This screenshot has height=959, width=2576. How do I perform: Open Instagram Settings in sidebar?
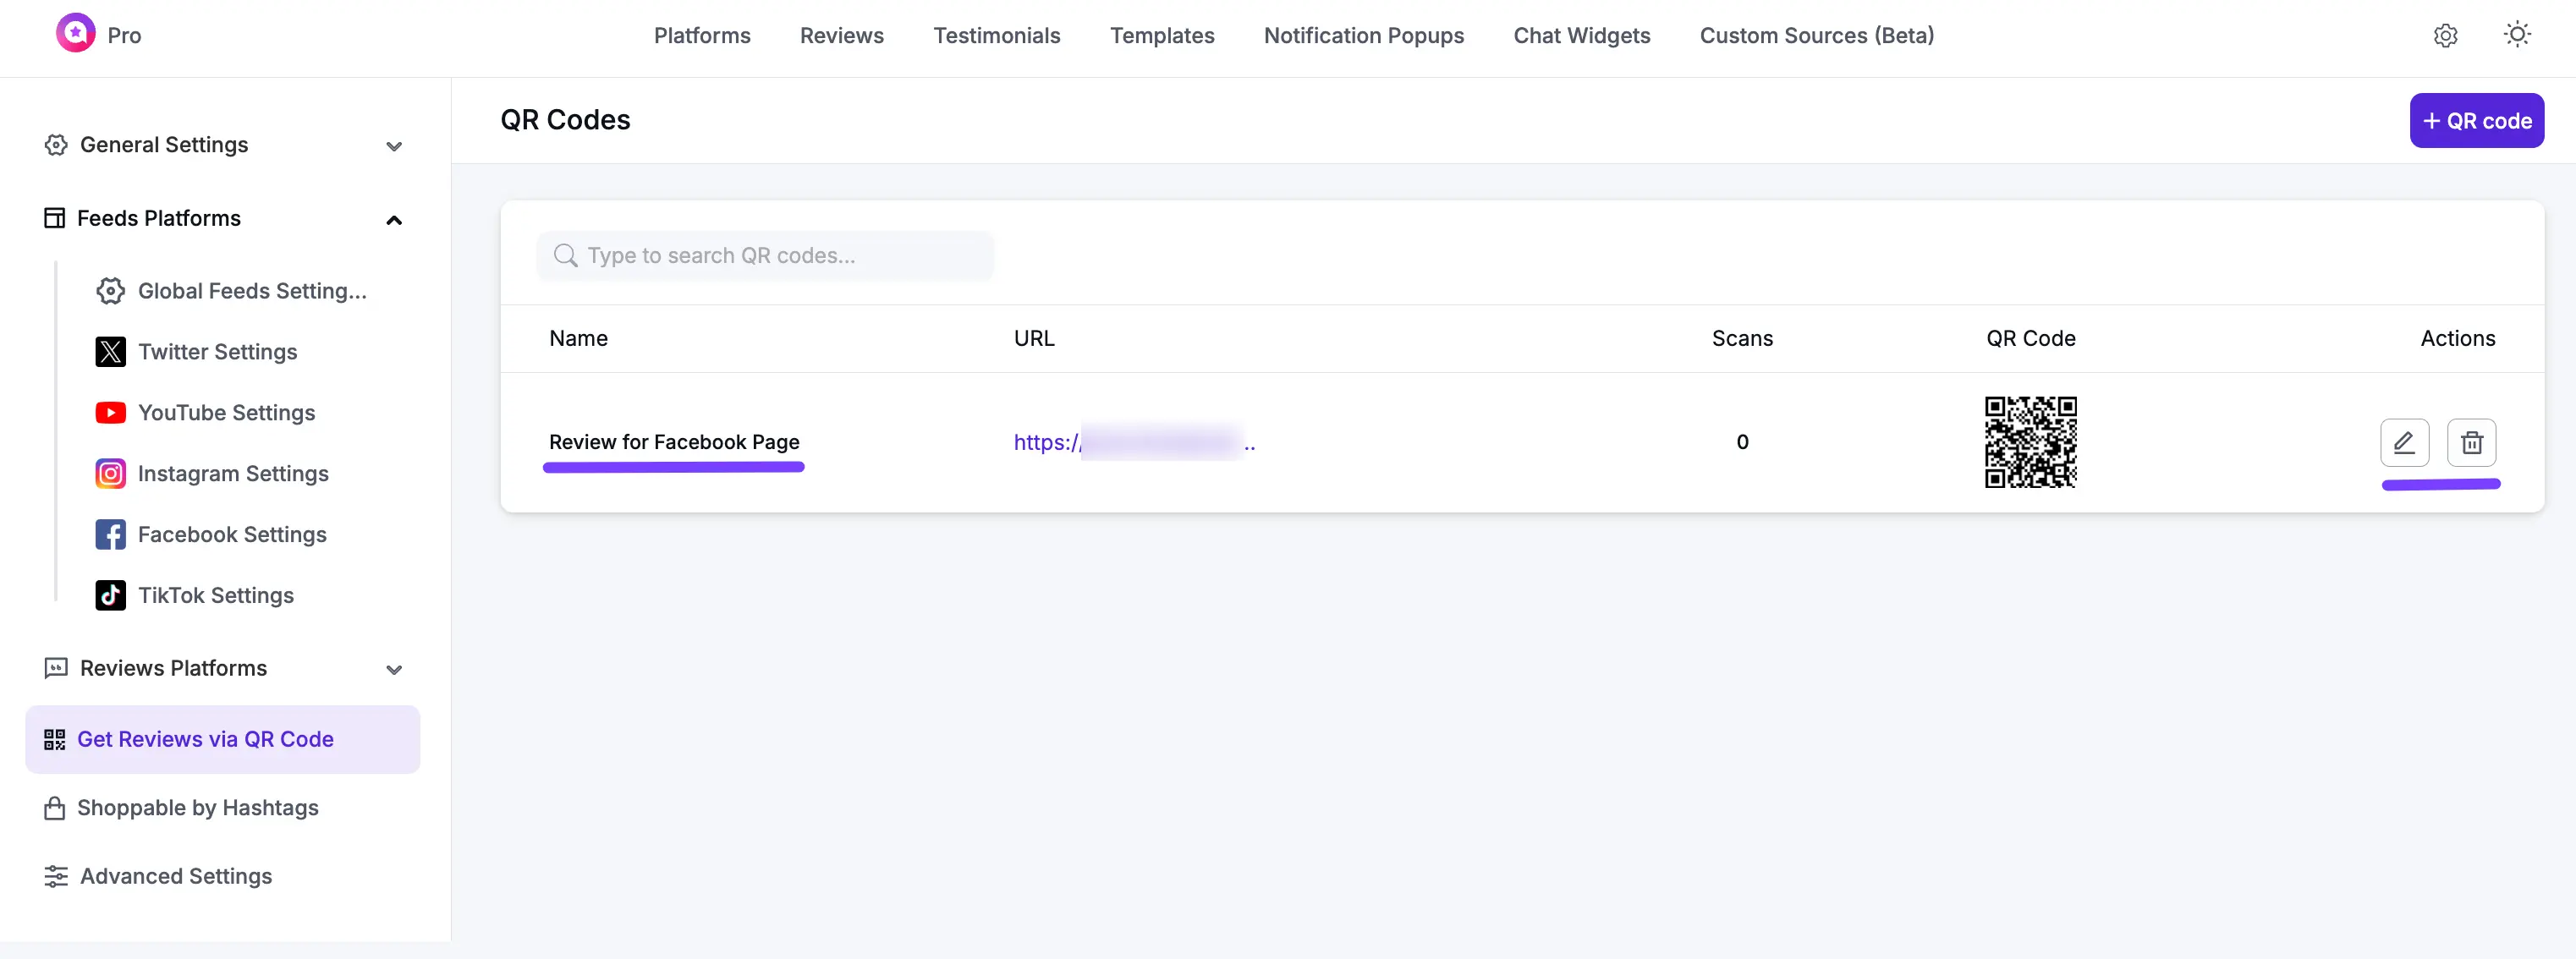pos(232,474)
